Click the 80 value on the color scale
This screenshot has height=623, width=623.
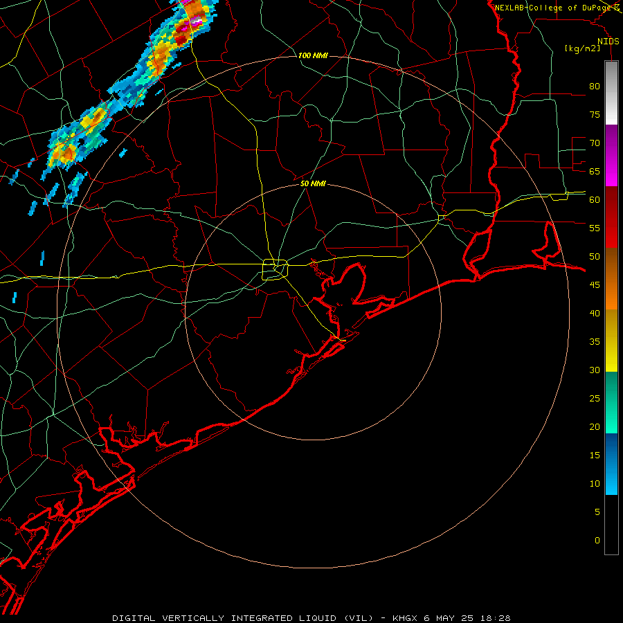[x=595, y=87]
